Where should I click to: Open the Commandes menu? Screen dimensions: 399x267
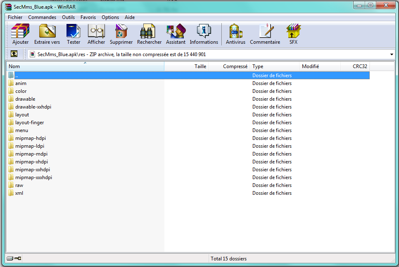(42, 17)
